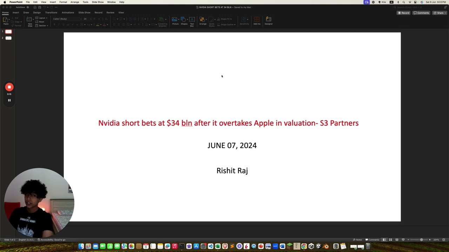Viewport: 449px width, 252px height.
Task: Open the Format menu in menu bar
Action: pyautogui.click(x=63, y=2)
